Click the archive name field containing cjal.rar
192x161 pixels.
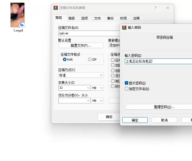(x=89, y=33)
